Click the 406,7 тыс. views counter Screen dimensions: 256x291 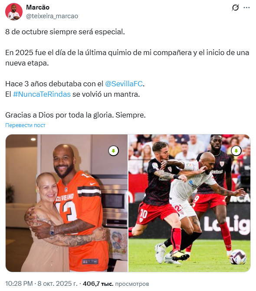click(x=98, y=284)
